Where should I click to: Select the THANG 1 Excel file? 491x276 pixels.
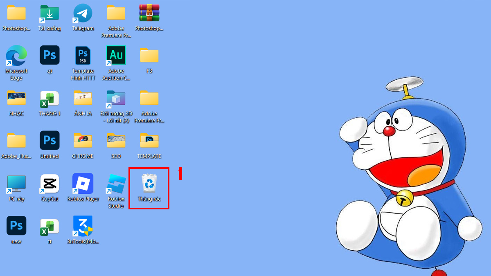coord(50,99)
